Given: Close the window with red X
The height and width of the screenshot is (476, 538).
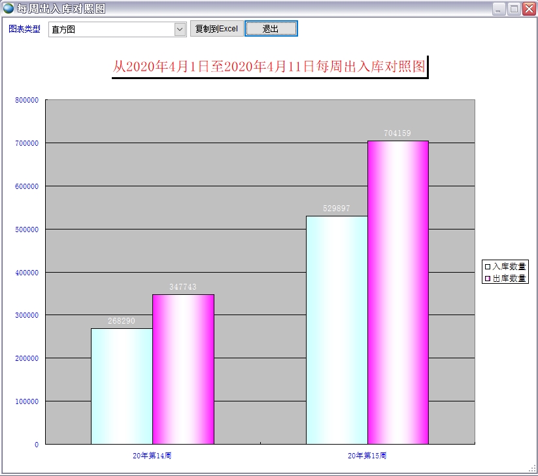Looking at the screenshot, I should point(529,9).
